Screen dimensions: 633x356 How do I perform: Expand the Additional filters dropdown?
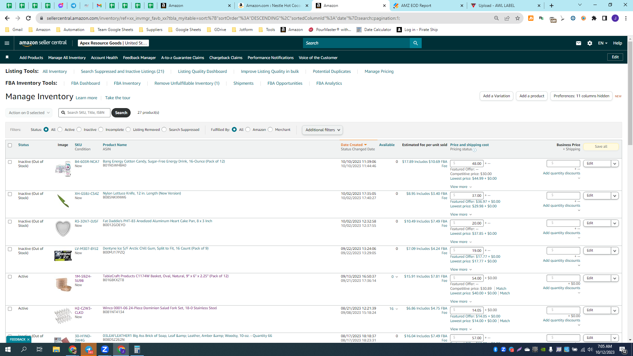tap(322, 130)
